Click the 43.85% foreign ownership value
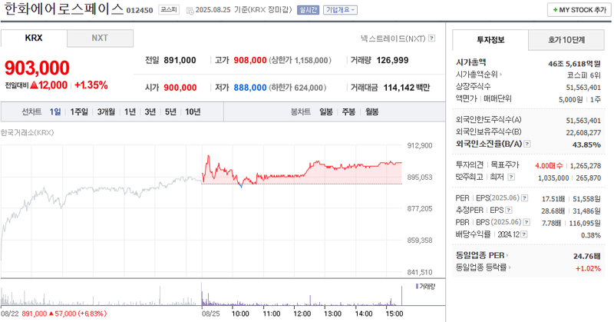 click(x=586, y=144)
